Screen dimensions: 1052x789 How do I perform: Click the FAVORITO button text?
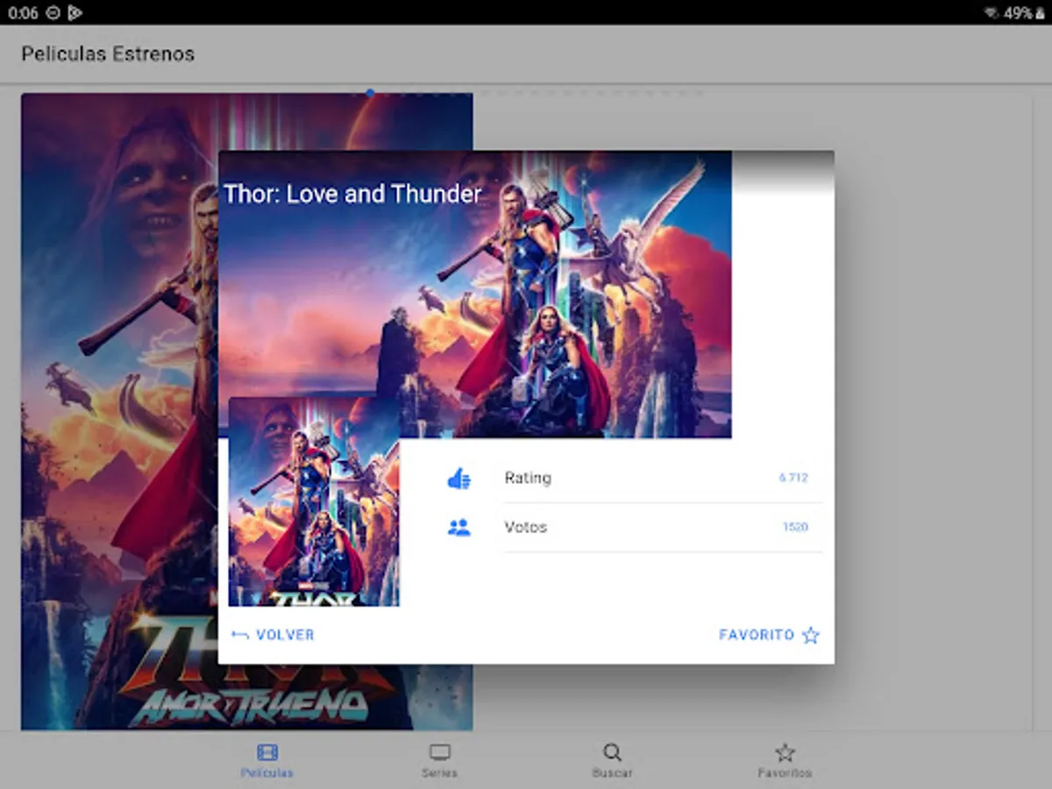(x=757, y=636)
